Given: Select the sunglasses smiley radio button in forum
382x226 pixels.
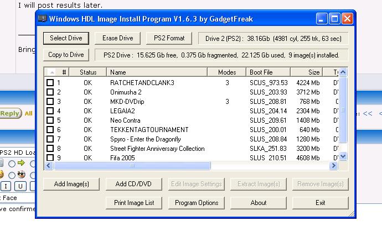Looking at the screenshot, I should pos(12,175).
